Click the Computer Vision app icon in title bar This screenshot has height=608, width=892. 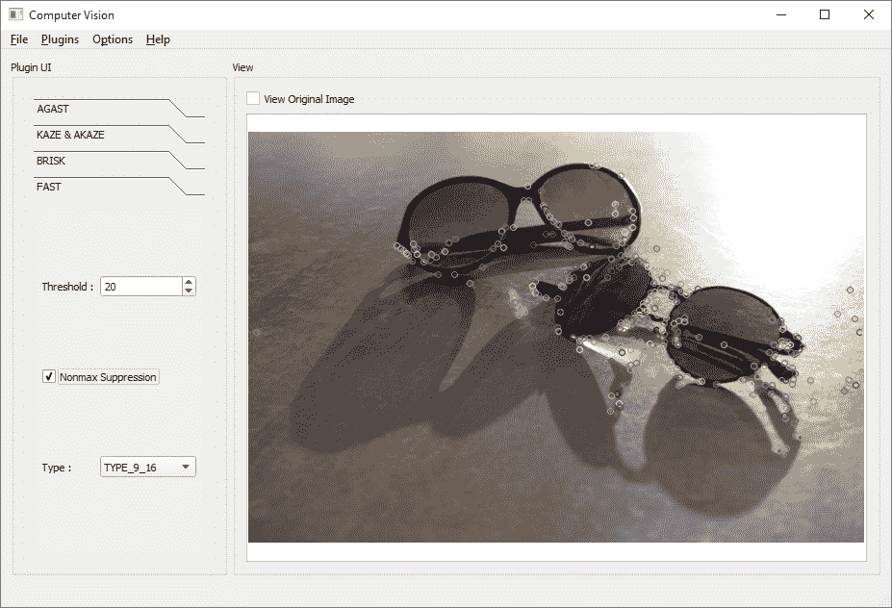click(x=15, y=14)
